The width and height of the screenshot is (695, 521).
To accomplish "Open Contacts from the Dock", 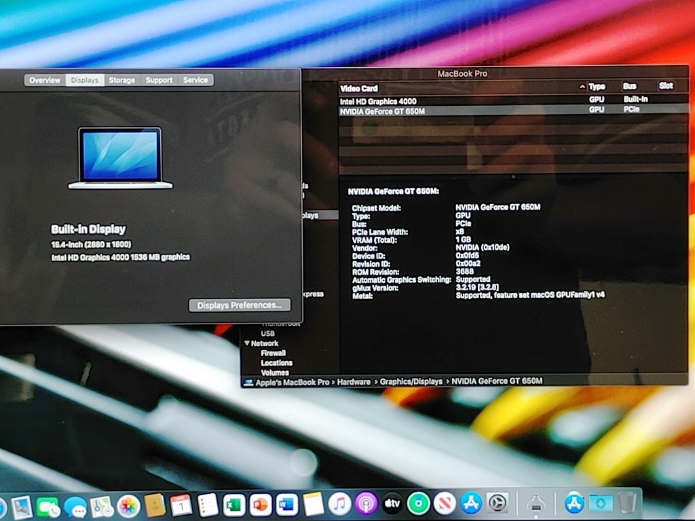I will tap(155, 505).
